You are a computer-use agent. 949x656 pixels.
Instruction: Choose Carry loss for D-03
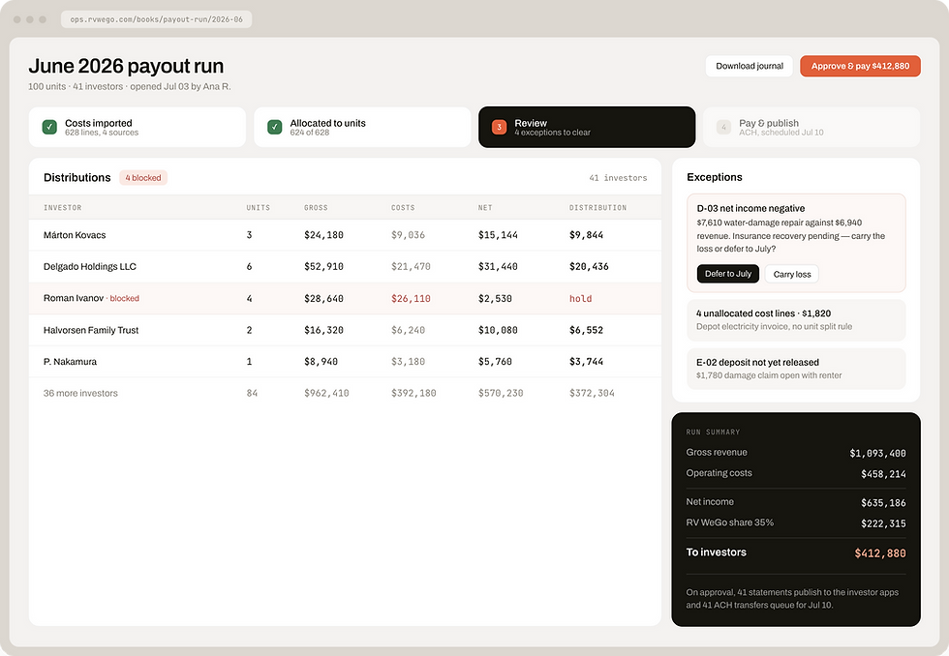(x=792, y=274)
